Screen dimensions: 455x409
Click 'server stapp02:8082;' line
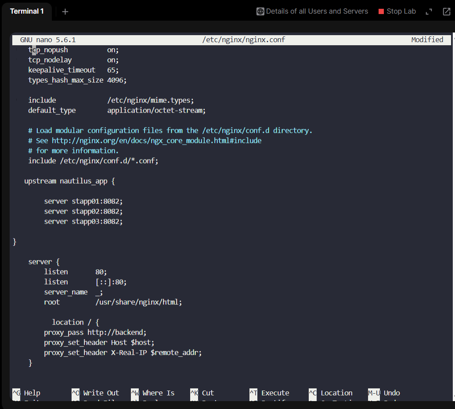pyautogui.click(x=83, y=211)
